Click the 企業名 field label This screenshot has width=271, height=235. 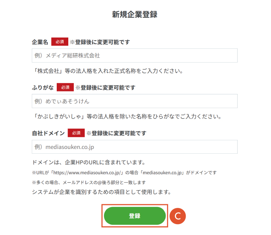point(40,42)
